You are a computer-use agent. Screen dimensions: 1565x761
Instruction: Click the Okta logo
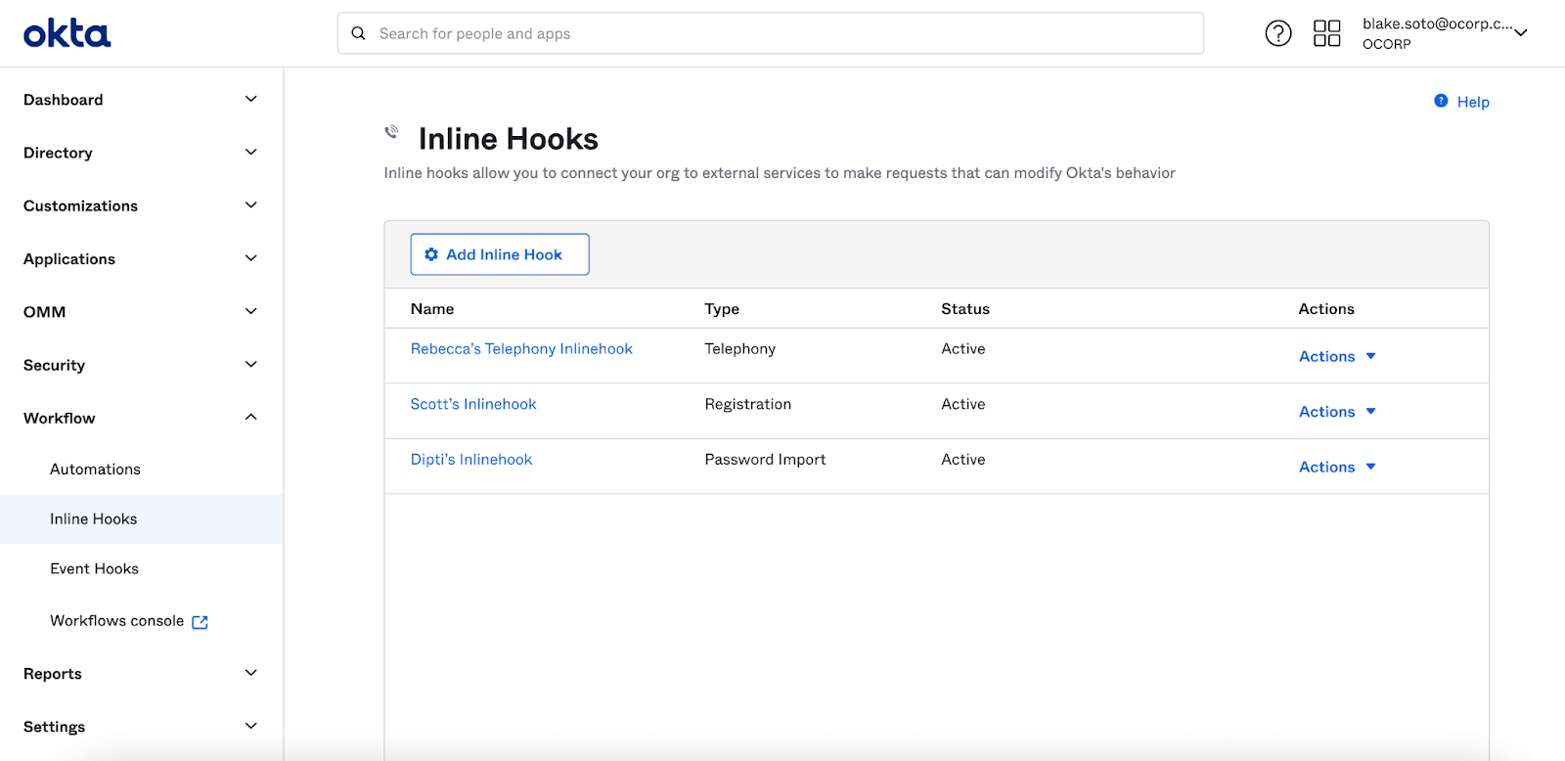pos(67,34)
